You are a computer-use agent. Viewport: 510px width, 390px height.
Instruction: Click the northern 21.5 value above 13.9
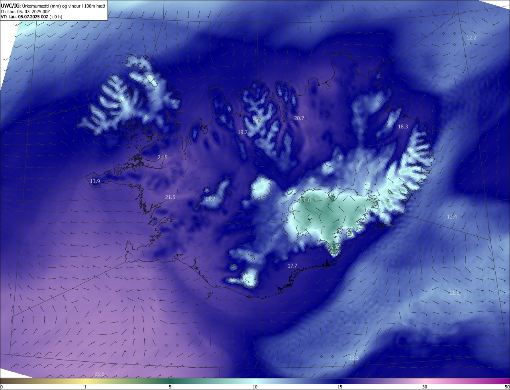point(163,157)
